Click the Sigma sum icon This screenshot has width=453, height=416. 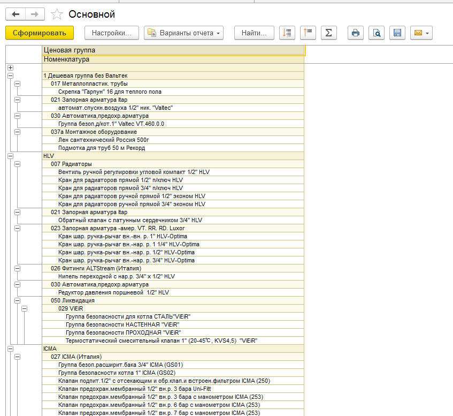point(329,33)
